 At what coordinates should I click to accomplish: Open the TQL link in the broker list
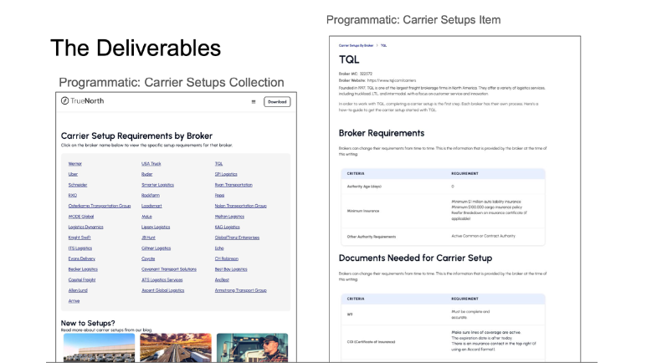click(x=218, y=164)
